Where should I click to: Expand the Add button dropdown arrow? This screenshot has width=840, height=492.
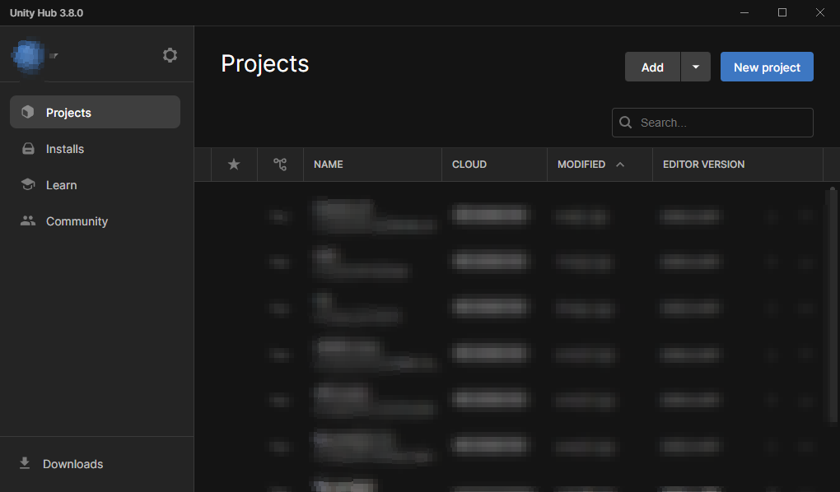[x=696, y=67]
